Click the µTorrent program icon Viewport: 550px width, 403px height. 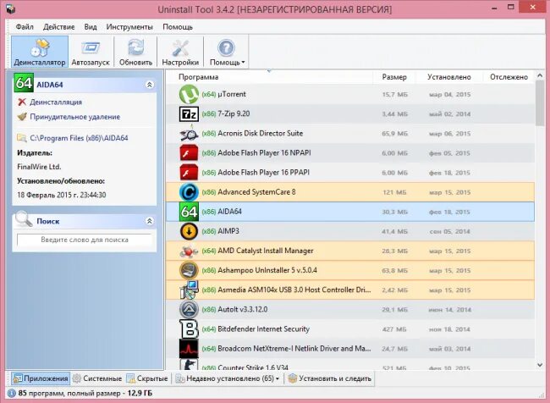189,94
